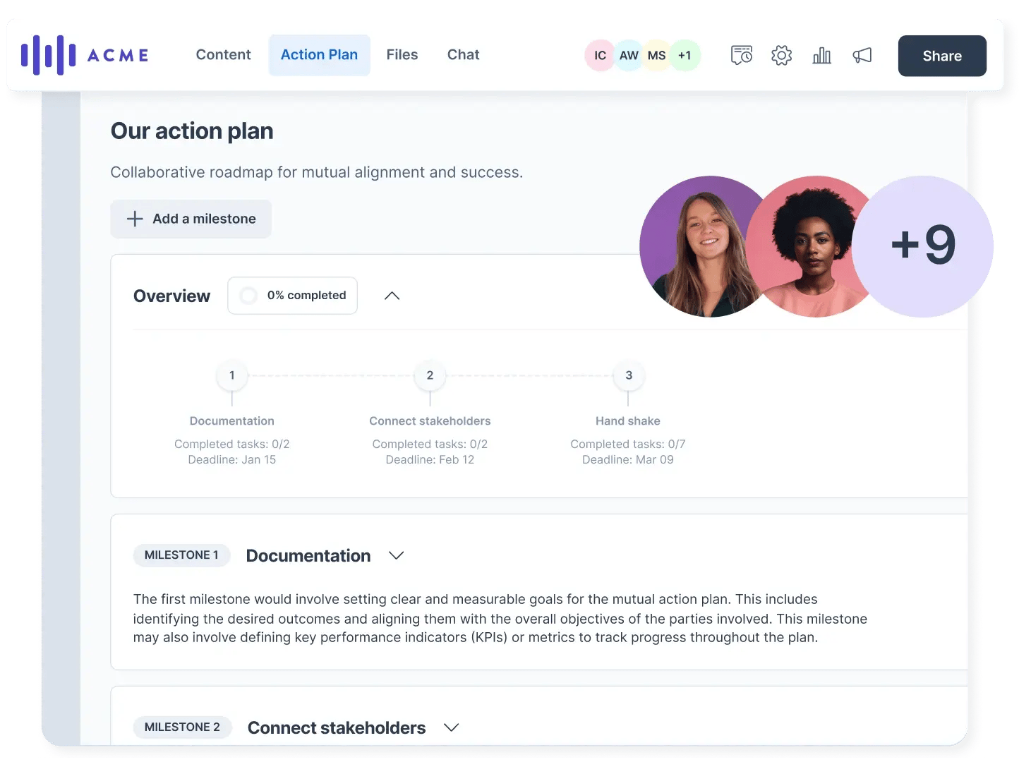Screen dimensions: 1019x762
Task: Expand the Connect stakeholders milestone chevron
Action: coord(452,727)
